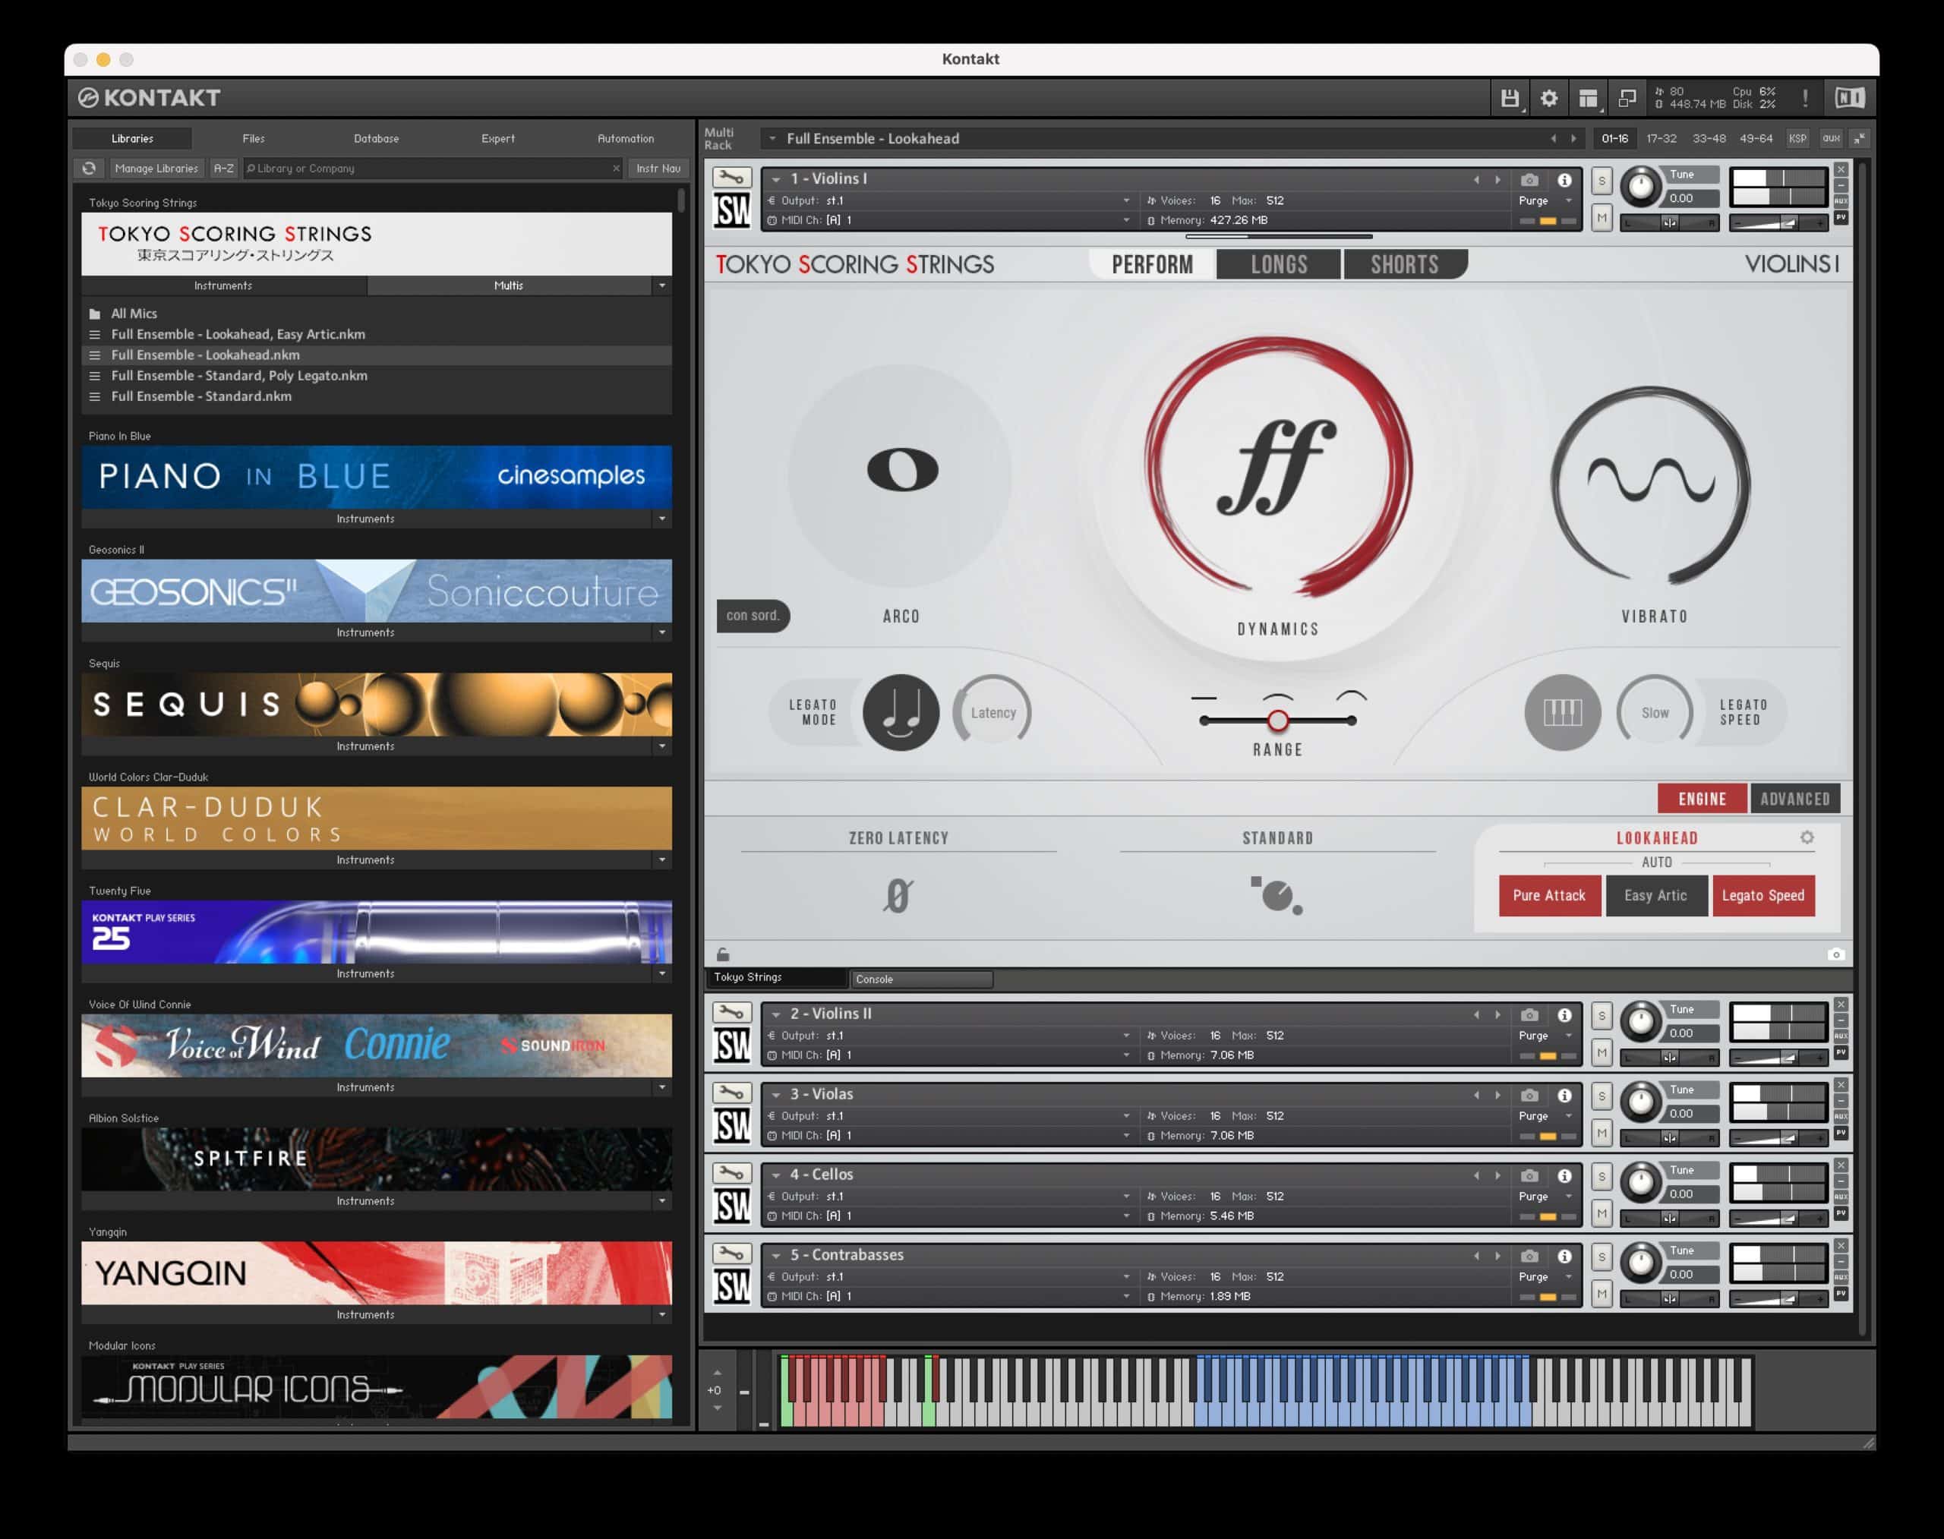Open the ADVANCED panel button

(1794, 799)
